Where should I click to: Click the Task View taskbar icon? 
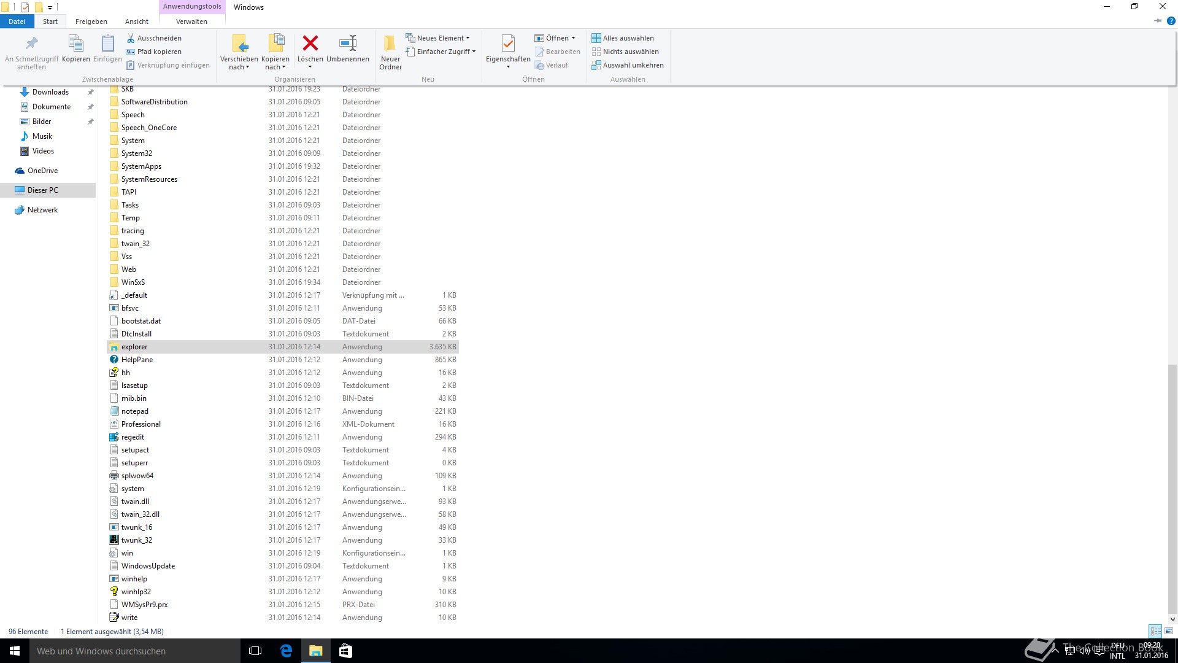256,651
